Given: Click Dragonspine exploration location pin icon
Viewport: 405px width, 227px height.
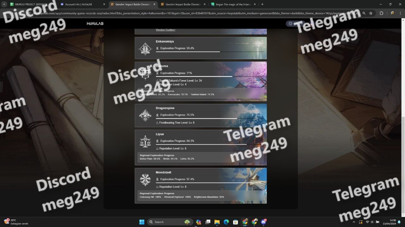Looking at the screenshot, I should (x=157, y=115).
